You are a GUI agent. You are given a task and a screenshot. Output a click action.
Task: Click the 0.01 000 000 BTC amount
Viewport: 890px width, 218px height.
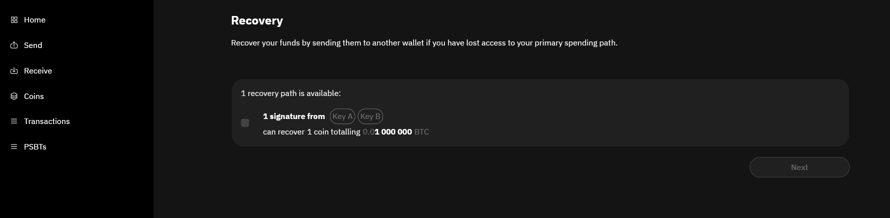click(395, 132)
